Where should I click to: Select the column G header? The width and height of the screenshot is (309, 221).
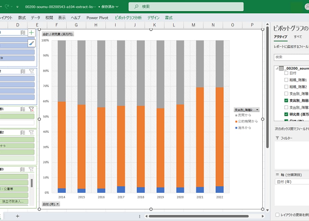tap(76, 25)
